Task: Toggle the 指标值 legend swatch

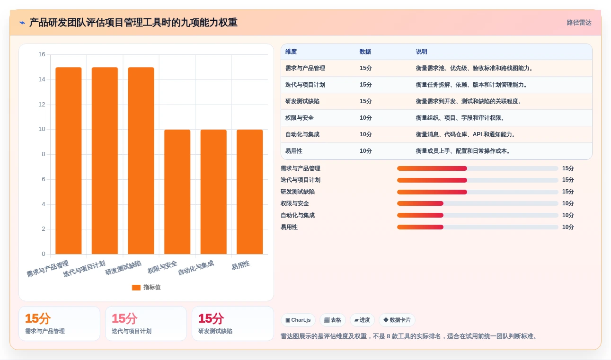Action: tap(136, 287)
